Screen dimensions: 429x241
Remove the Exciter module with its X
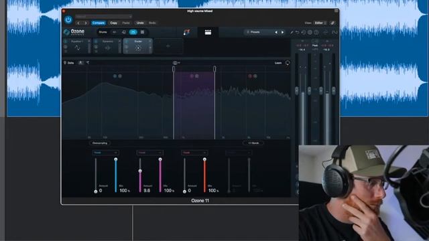coord(150,42)
